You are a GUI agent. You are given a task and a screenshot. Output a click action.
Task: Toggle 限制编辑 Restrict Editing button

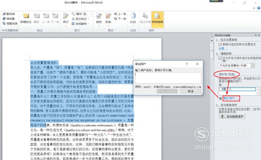coord(157,20)
